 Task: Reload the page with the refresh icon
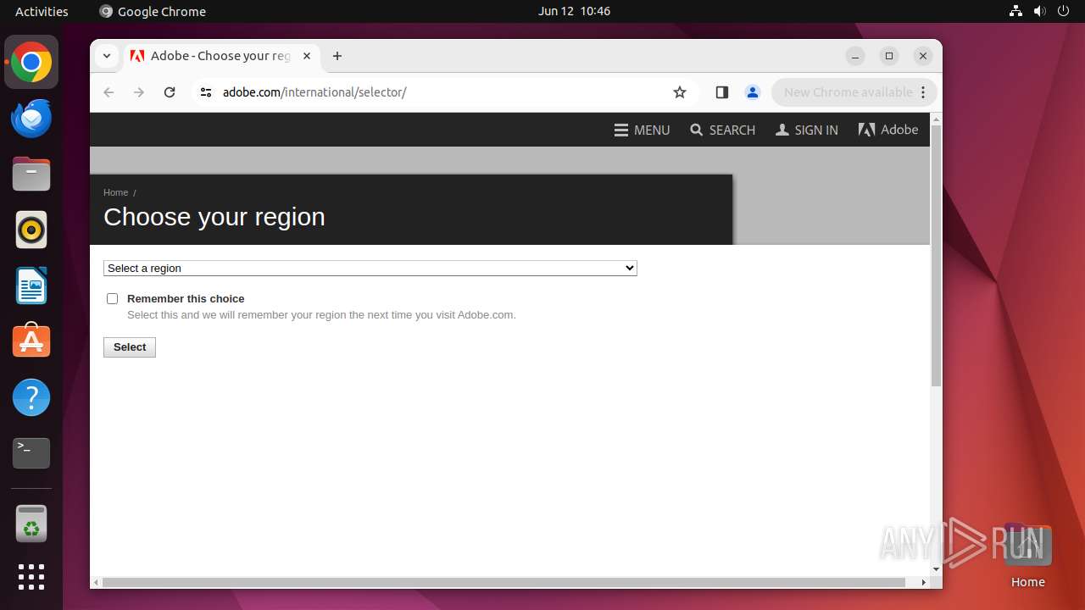(x=170, y=92)
